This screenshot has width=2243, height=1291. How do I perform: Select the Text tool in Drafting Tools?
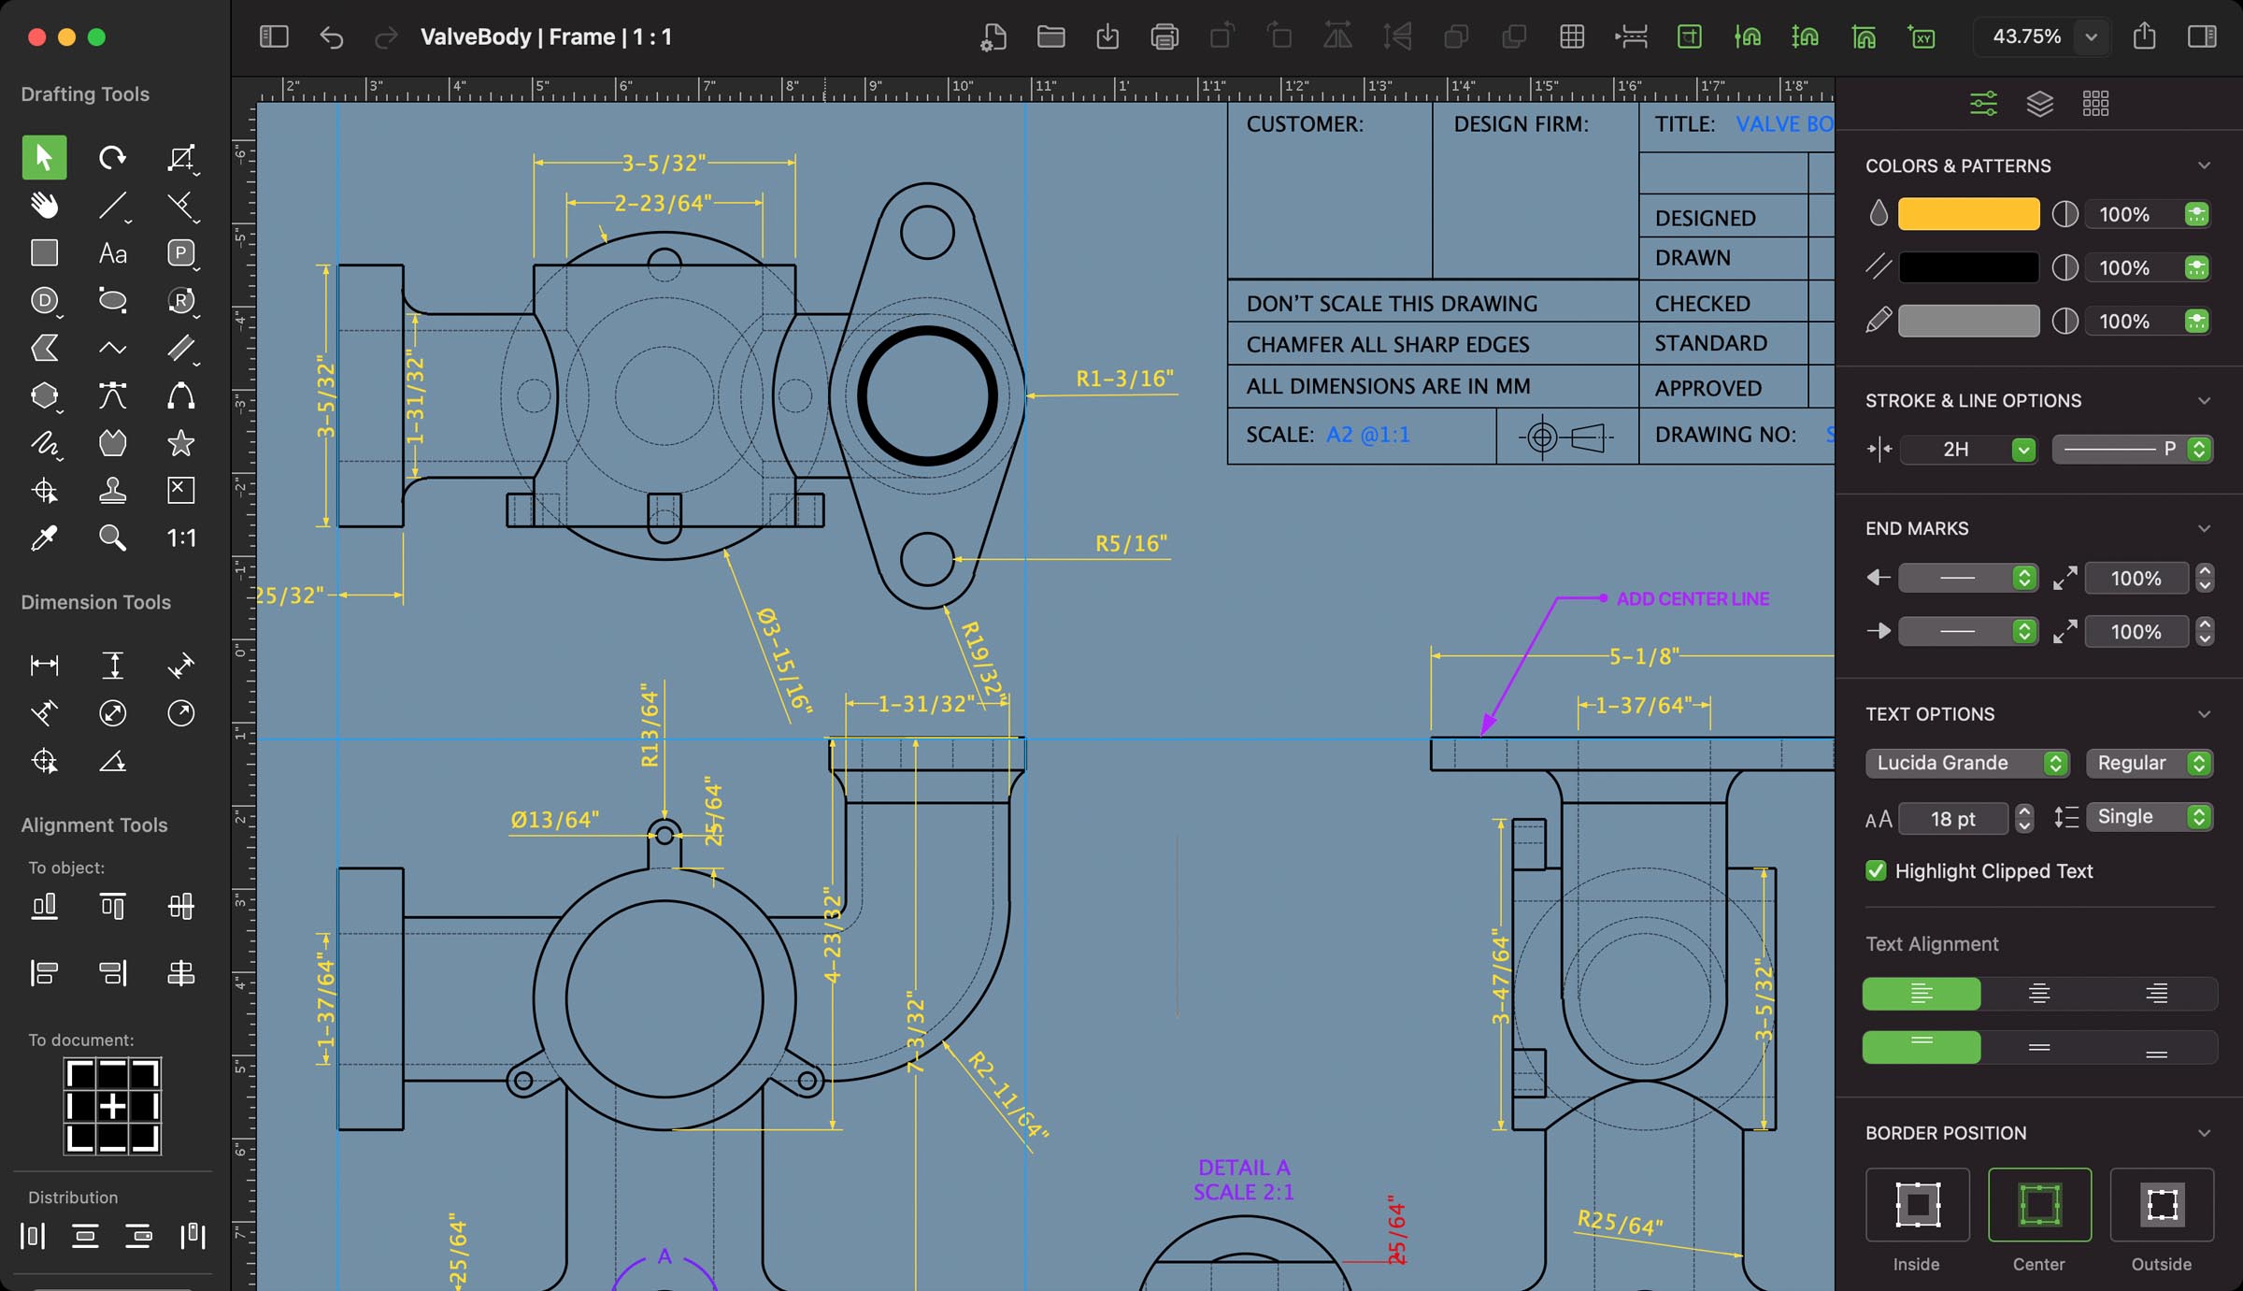[112, 252]
